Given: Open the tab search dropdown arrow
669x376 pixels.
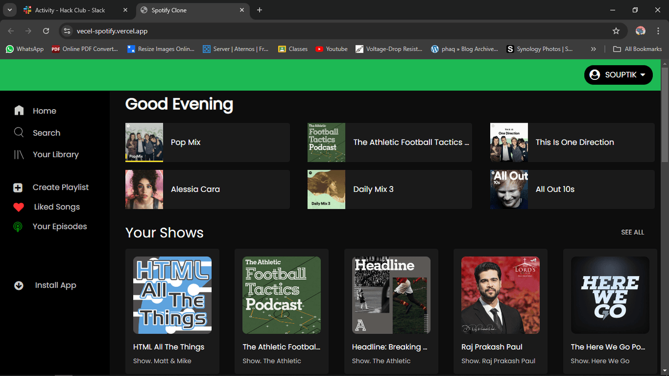Looking at the screenshot, I should tap(9, 10).
